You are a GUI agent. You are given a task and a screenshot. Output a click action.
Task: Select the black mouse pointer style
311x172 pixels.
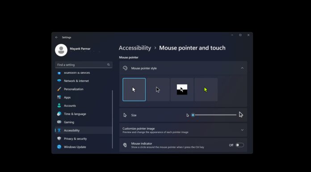point(158,89)
